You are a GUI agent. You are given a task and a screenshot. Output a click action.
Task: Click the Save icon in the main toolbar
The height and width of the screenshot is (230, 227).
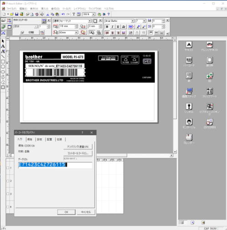(17, 14)
